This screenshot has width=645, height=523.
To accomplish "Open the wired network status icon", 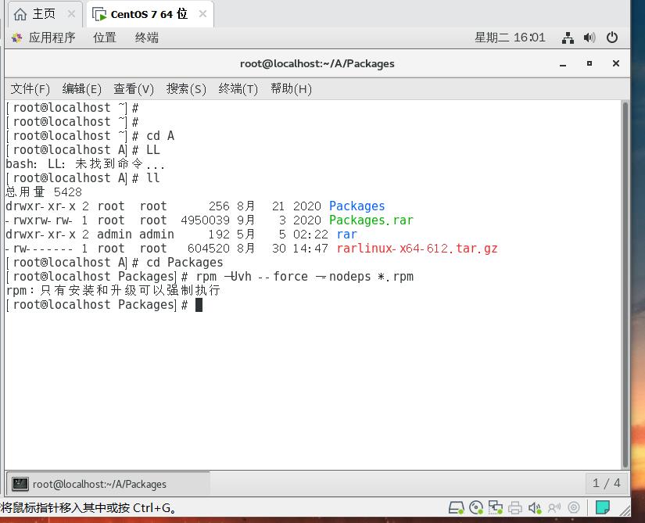I will click(x=568, y=38).
